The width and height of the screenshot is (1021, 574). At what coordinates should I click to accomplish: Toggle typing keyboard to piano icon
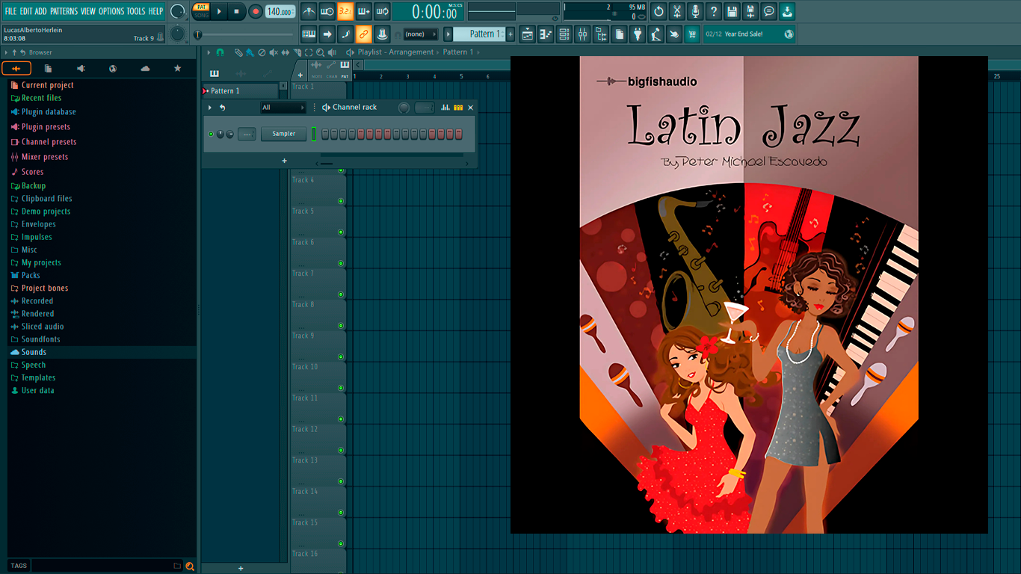click(x=309, y=34)
